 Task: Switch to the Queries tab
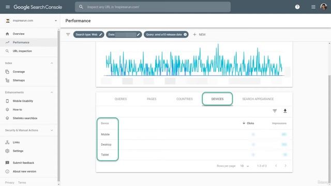pyautogui.click(x=121, y=99)
